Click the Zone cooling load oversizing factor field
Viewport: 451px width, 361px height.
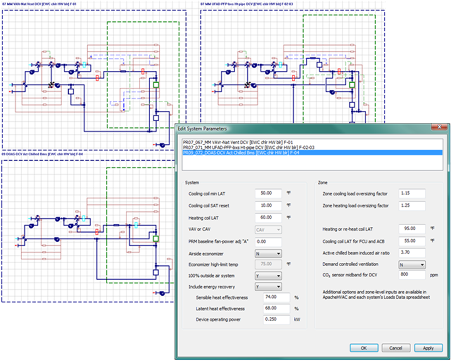(x=412, y=193)
